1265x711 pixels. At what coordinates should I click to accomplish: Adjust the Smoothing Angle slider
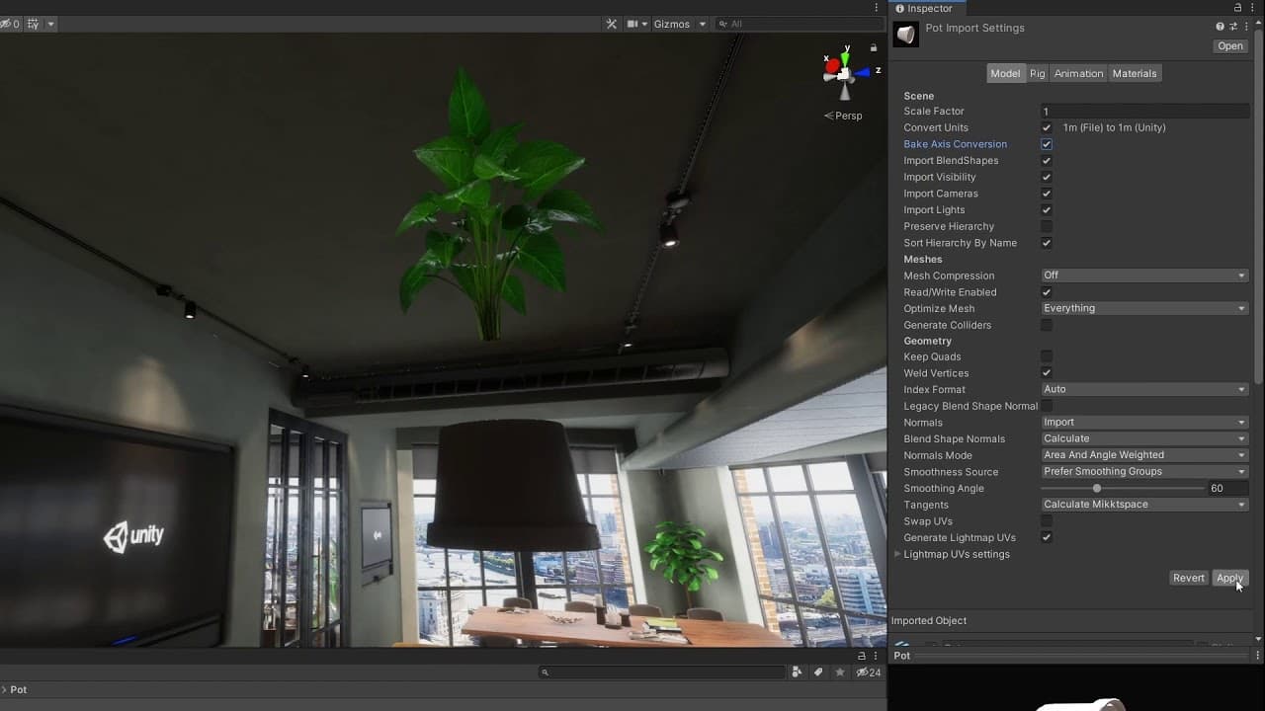[1123, 488]
